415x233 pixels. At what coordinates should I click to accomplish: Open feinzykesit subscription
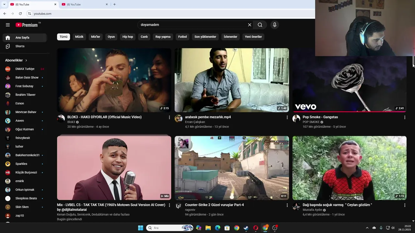coord(25,138)
